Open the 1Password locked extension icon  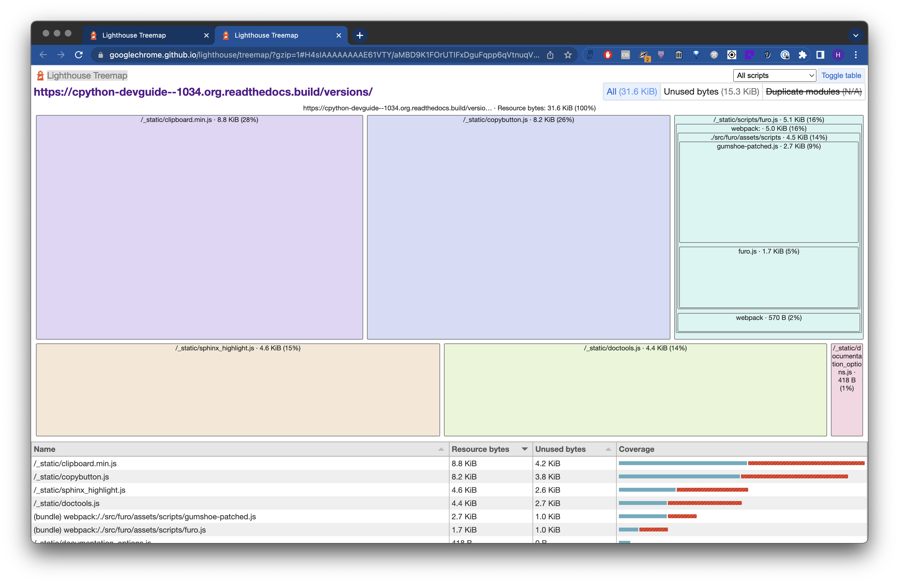[785, 55]
